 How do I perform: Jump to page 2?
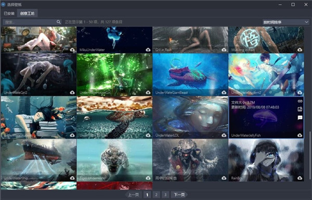[x=156, y=195]
